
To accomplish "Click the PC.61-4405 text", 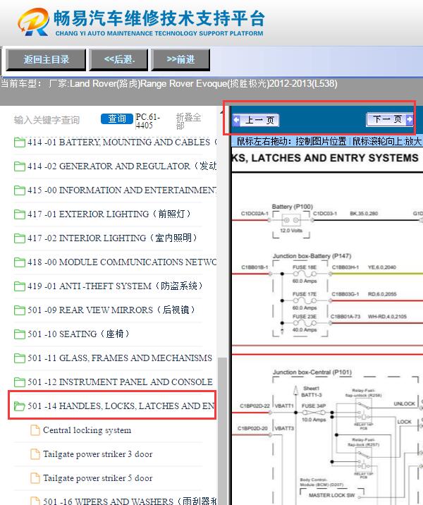I will (x=147, y=121).
